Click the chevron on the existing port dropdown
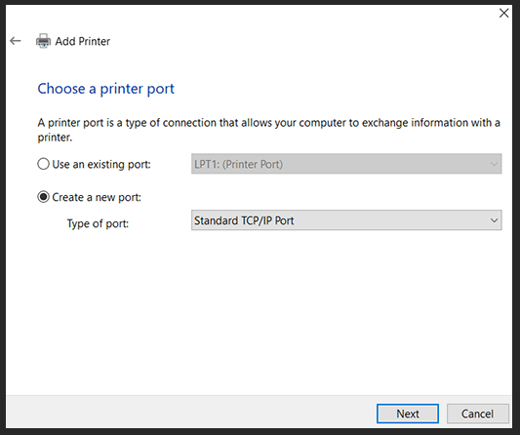 click(x=494, y=164)
